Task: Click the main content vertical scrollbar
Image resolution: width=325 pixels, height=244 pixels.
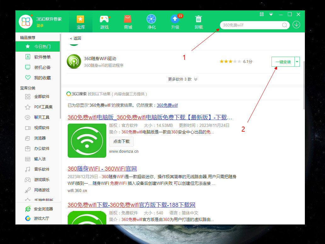Action: tap(304, 85)
